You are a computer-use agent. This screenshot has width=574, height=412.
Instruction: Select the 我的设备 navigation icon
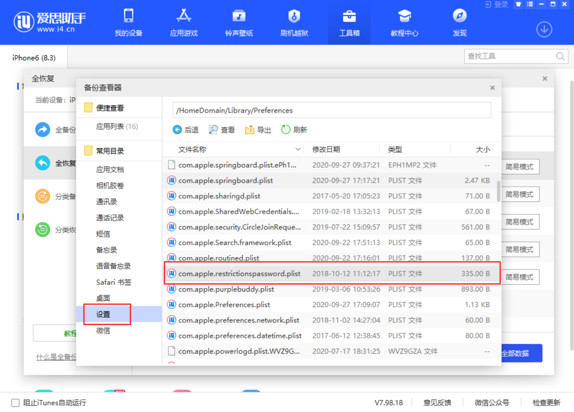pyautogui.click(x=129, y=22)
